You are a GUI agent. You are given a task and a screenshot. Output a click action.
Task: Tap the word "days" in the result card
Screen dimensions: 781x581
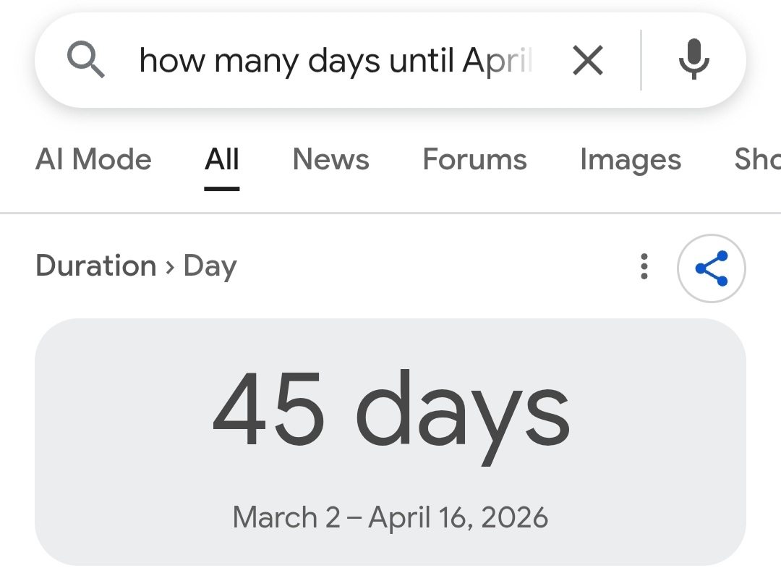(x=463, y=412)
